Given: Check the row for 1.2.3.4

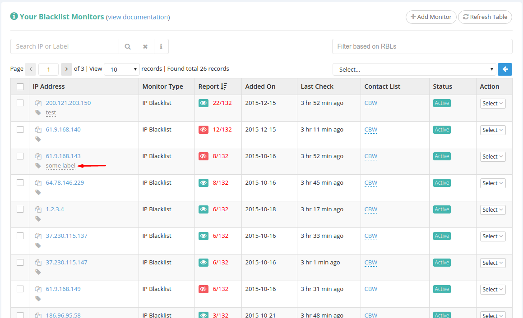Looking at the screenshot, I should coord(20,209).
